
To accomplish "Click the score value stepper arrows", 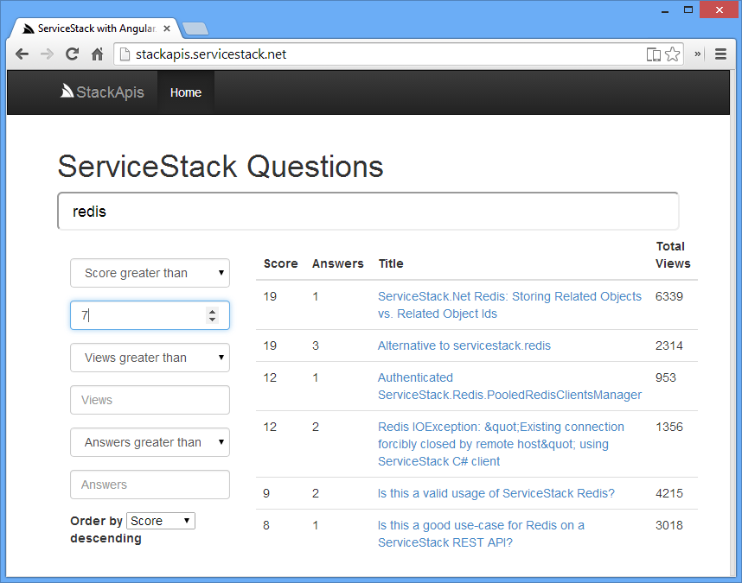I will (x=212, y=315).
